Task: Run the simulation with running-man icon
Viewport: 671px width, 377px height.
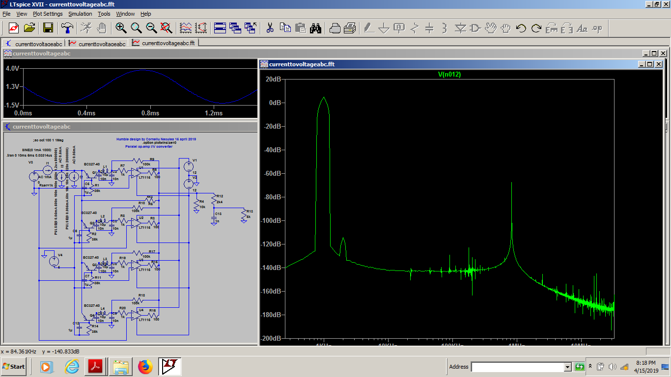Action: 86,28
